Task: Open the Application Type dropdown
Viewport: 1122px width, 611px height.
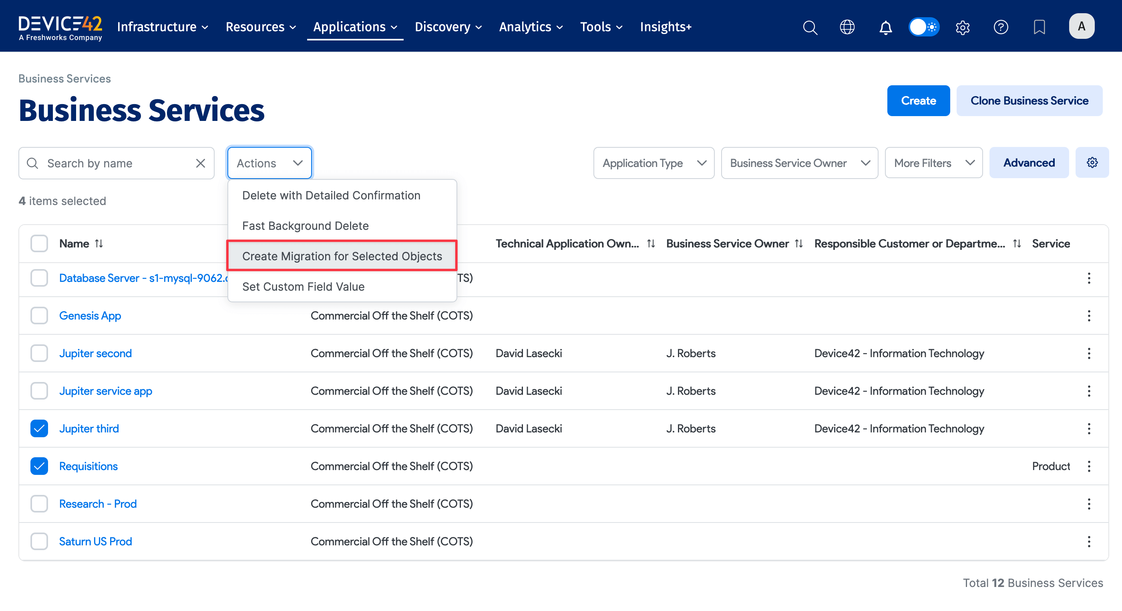Action: pos(653,163)
